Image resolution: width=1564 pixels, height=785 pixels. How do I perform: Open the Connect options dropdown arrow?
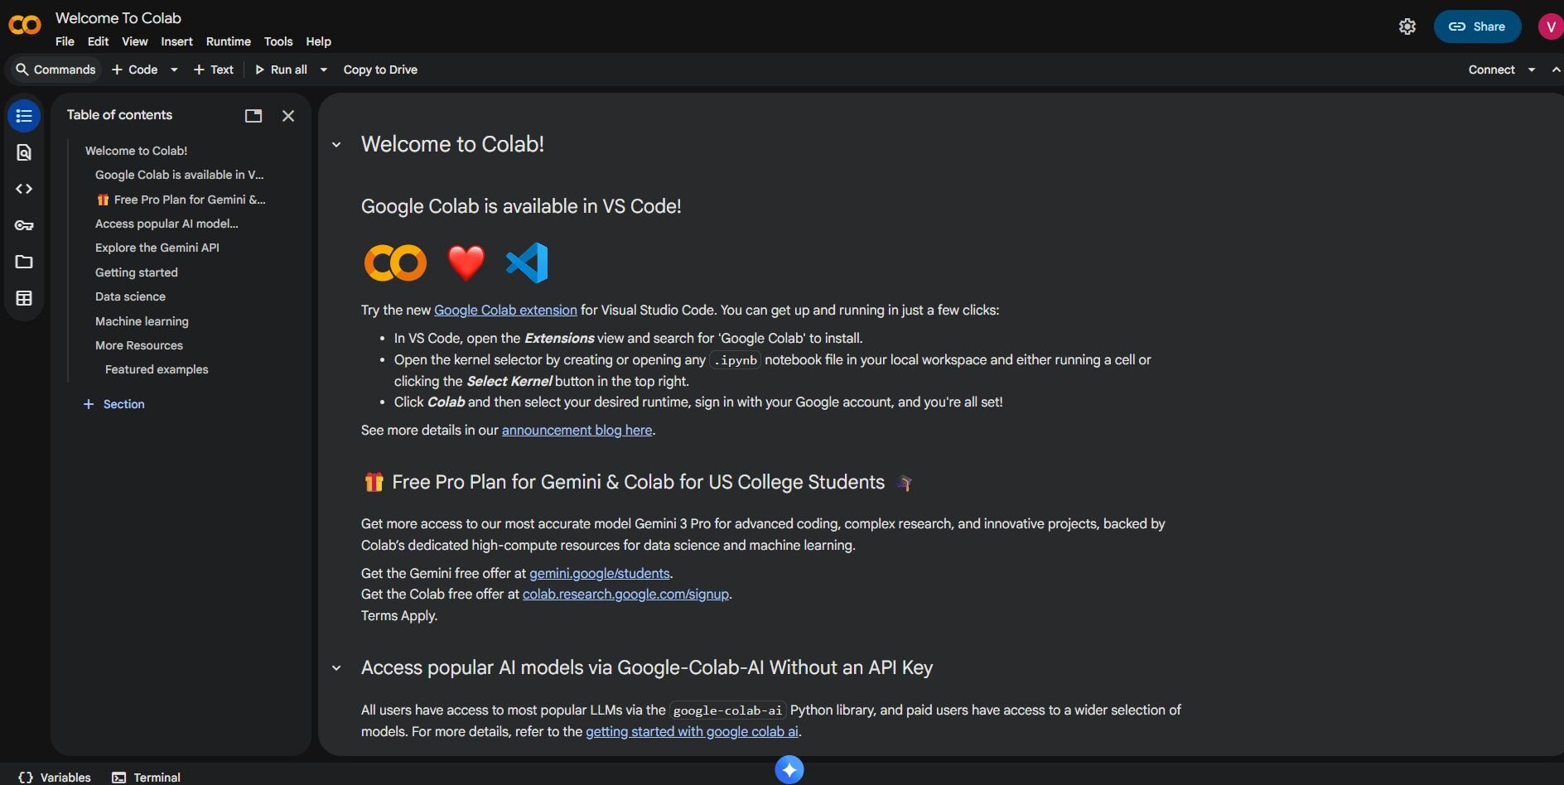(1532, 70)
